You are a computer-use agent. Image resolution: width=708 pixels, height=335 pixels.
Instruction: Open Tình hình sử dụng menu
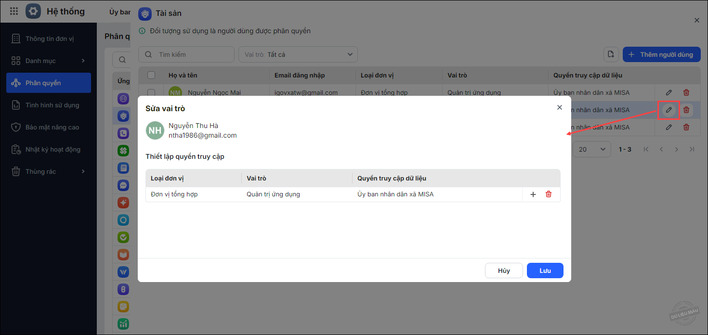pos(49,105)
